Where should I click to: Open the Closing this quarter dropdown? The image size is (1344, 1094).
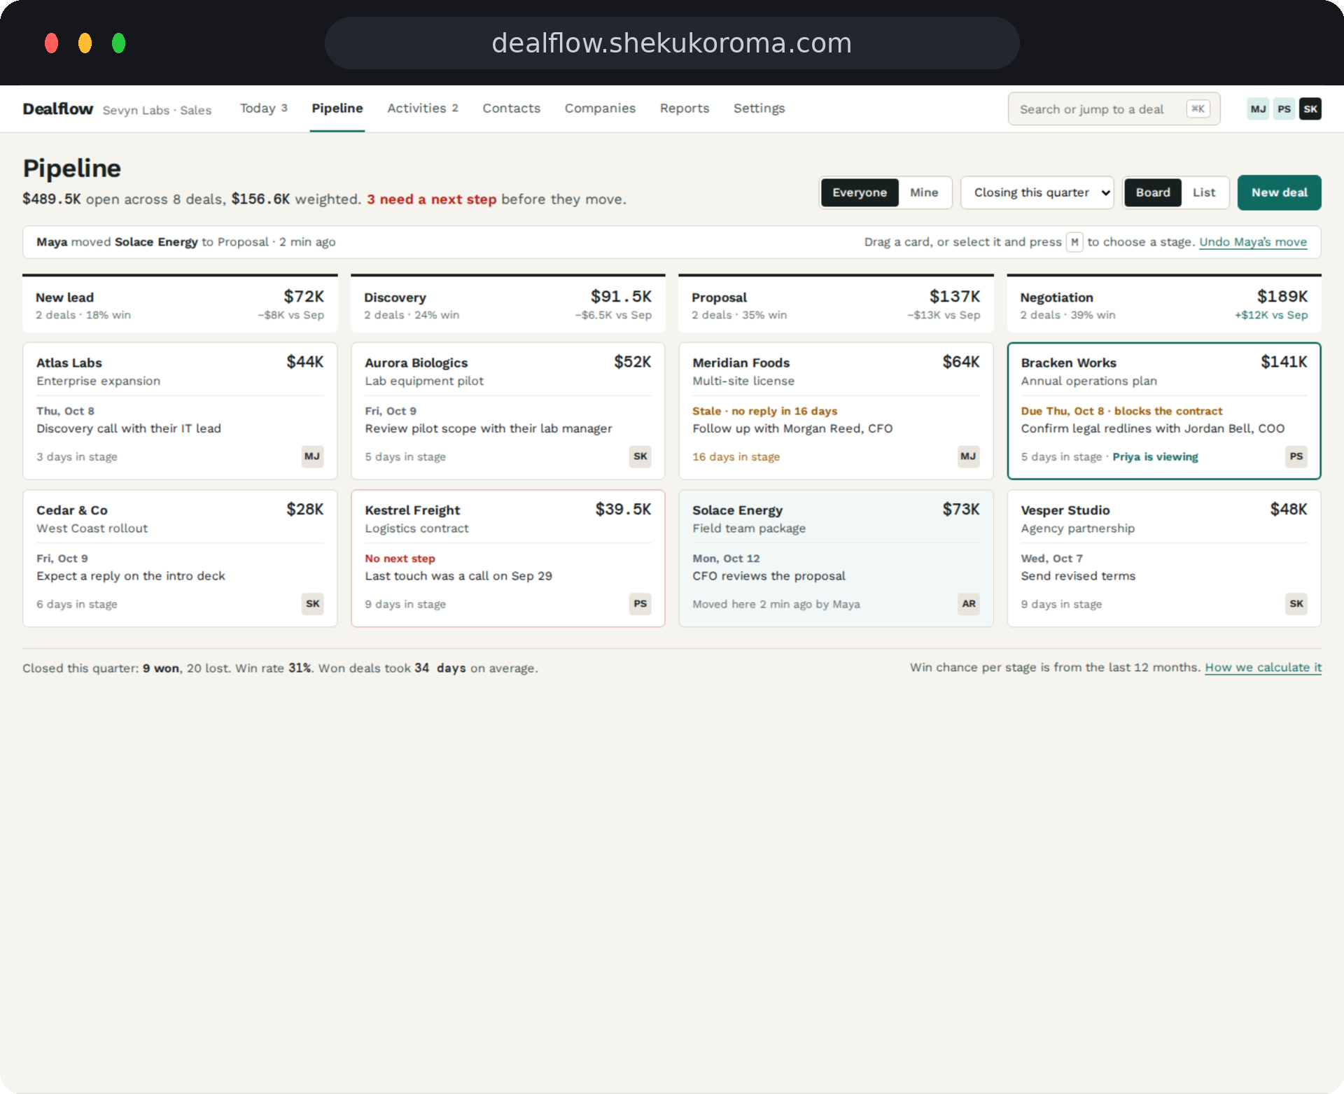1037,192
